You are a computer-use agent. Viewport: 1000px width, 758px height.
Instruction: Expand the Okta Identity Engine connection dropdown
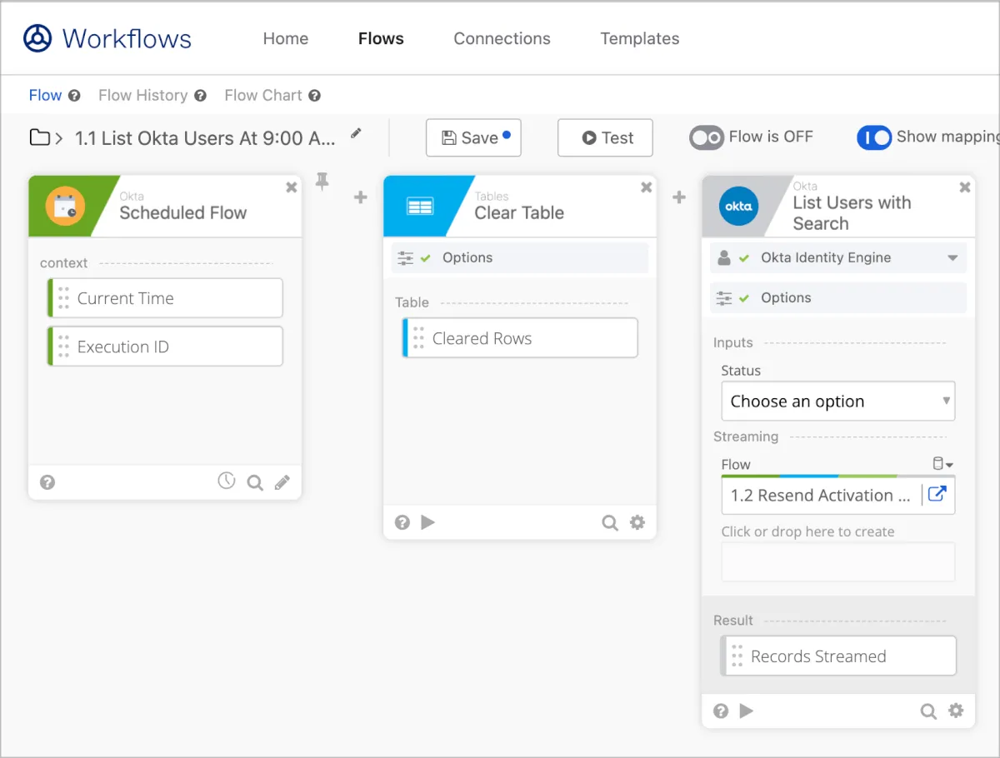[952, 258]
